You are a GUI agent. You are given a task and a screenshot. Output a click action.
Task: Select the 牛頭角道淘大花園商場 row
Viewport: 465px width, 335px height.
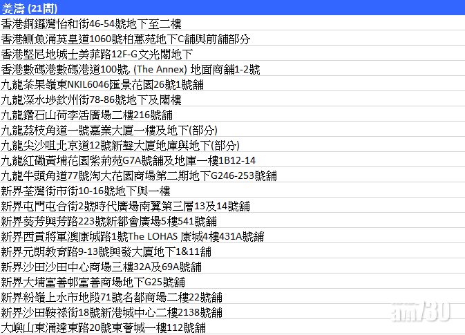[x=138, y=175]
